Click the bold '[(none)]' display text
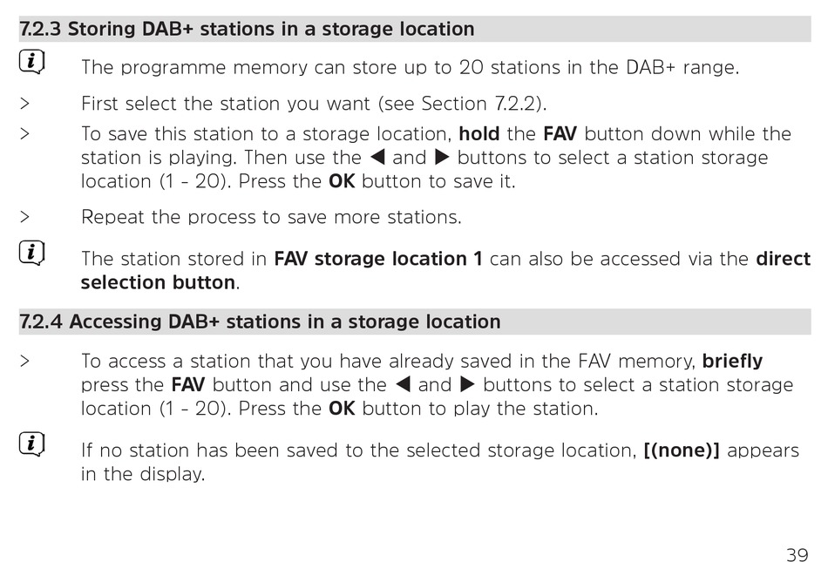 click(x=682, y=450)
